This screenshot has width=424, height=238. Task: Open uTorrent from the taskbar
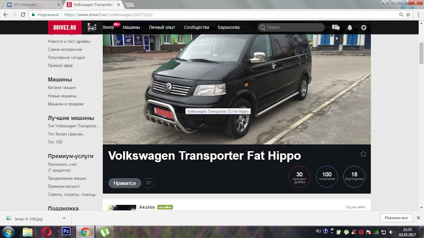tap(105, 232)
